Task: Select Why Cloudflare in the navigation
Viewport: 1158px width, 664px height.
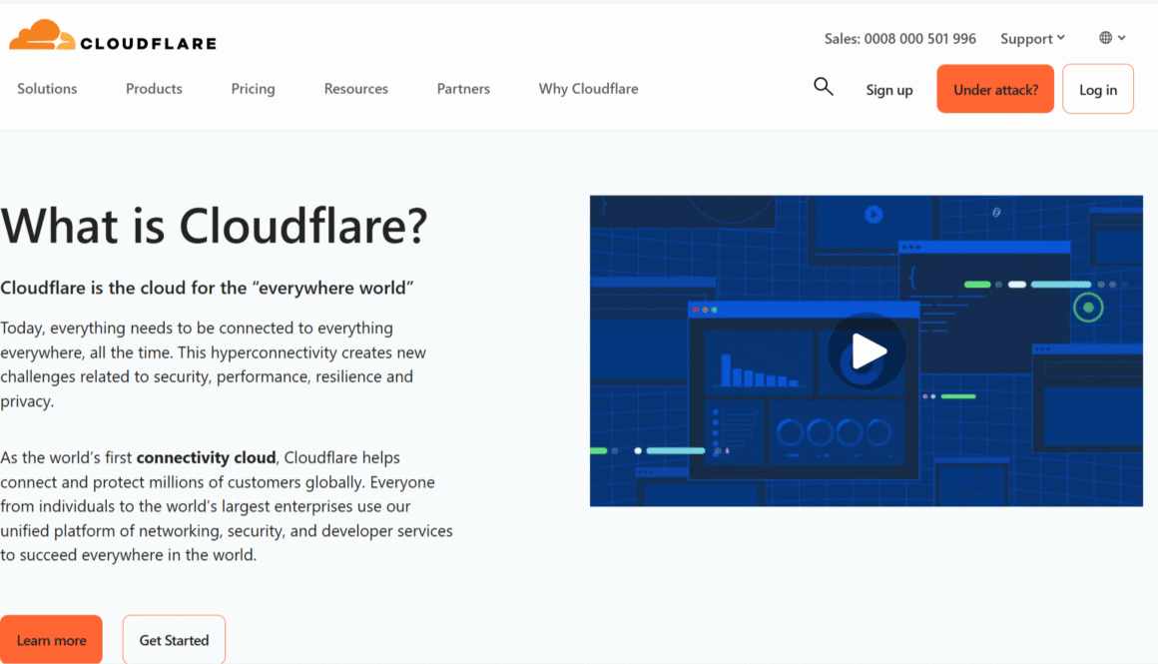Action: pyautogui.click(x=588, y=88)
